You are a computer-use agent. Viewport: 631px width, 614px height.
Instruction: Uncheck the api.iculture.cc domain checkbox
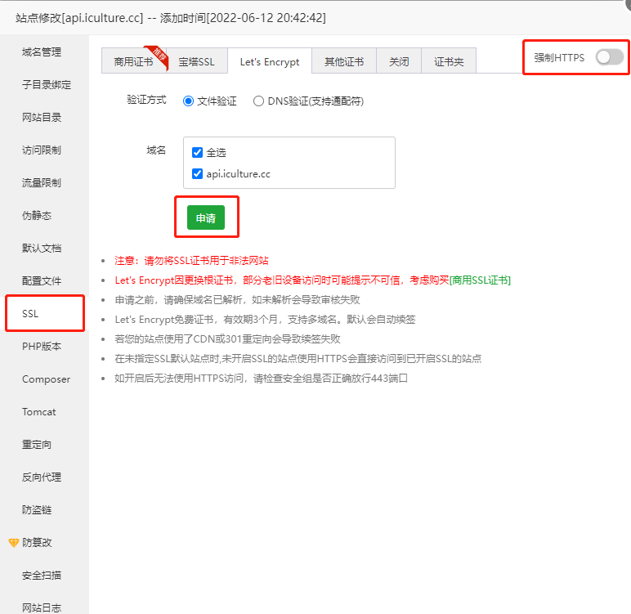[197, 174]
